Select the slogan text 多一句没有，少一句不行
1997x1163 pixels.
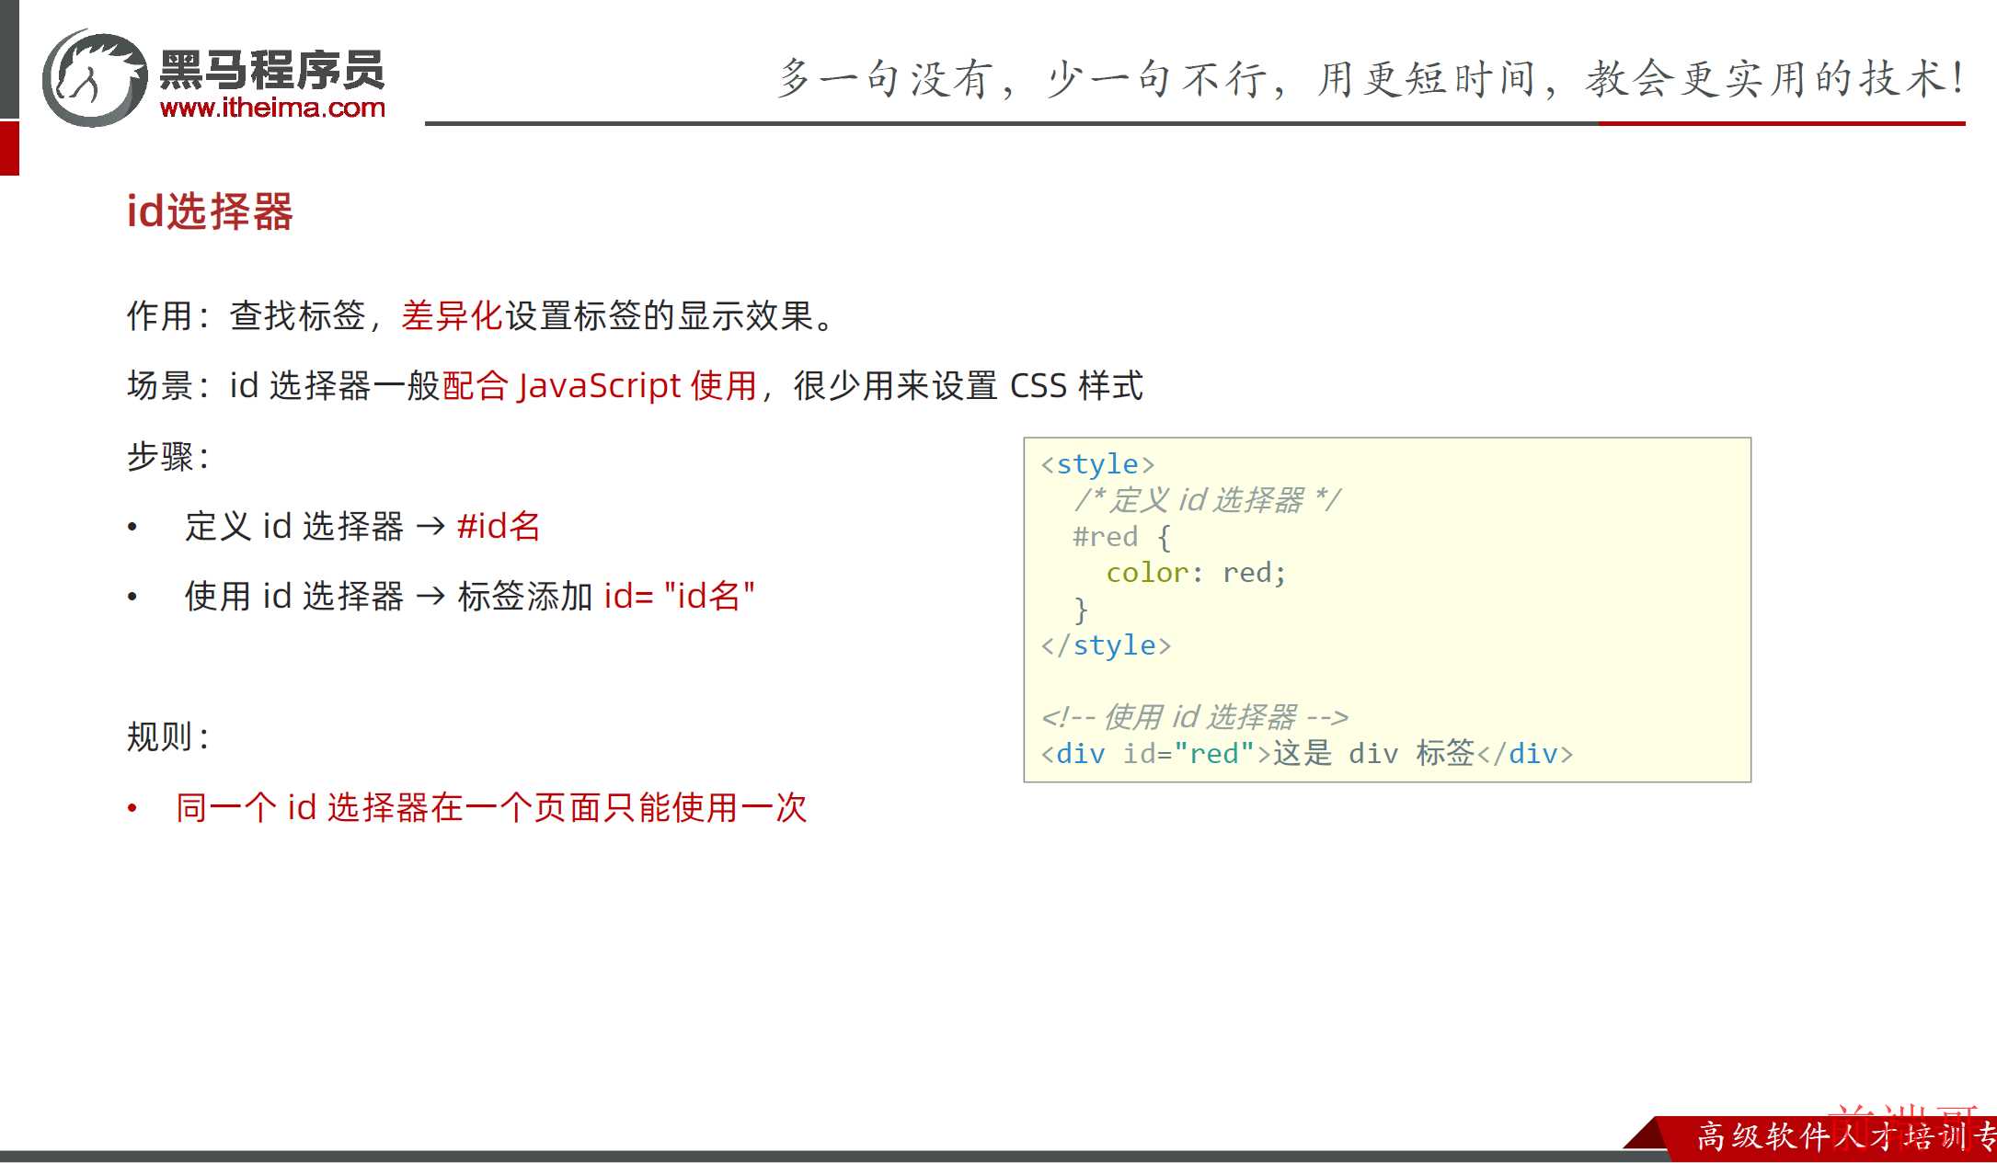pos(1020,79)
